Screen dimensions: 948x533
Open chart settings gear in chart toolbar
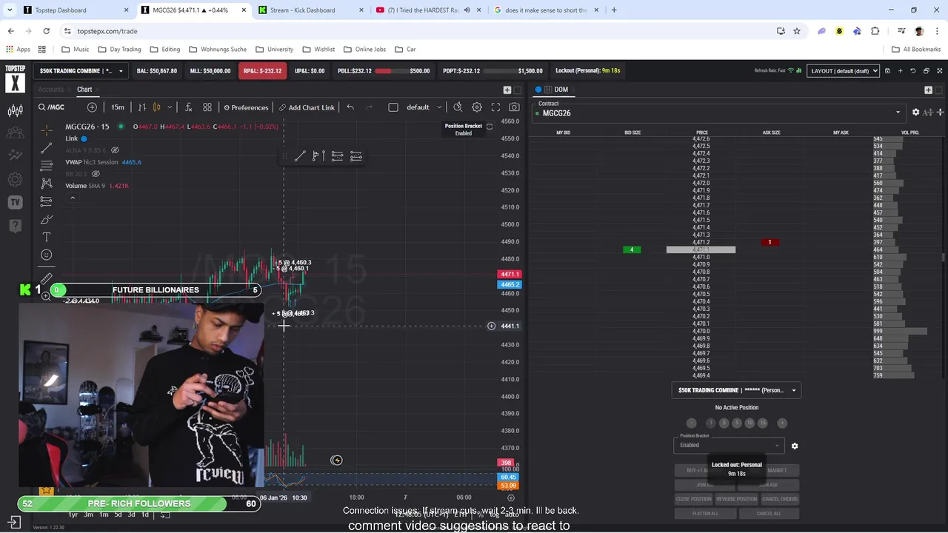[x=477, y=107]
